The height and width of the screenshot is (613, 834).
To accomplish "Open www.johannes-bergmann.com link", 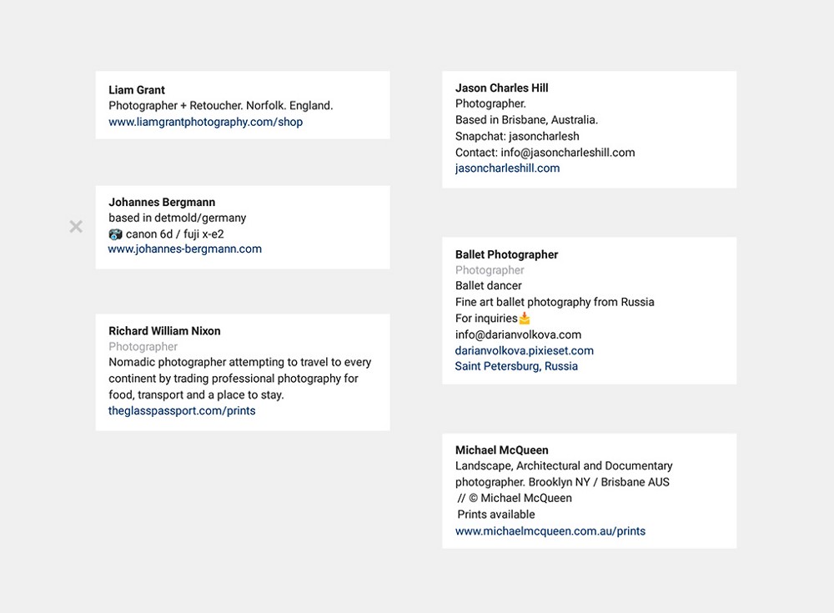I will point(184,249).
